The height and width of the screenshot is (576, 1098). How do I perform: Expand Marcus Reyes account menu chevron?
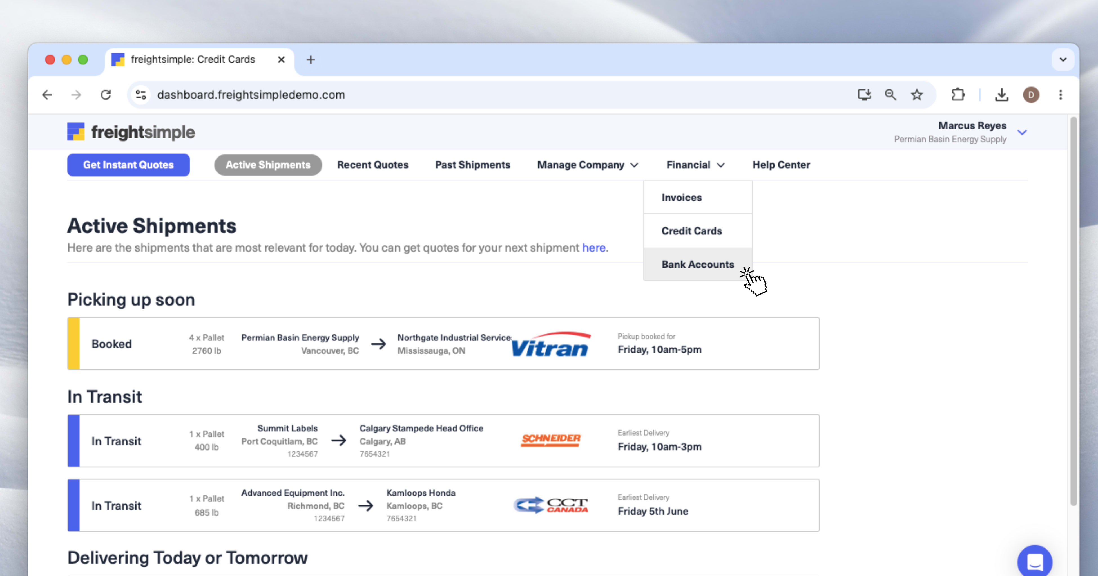(1022, 133)
